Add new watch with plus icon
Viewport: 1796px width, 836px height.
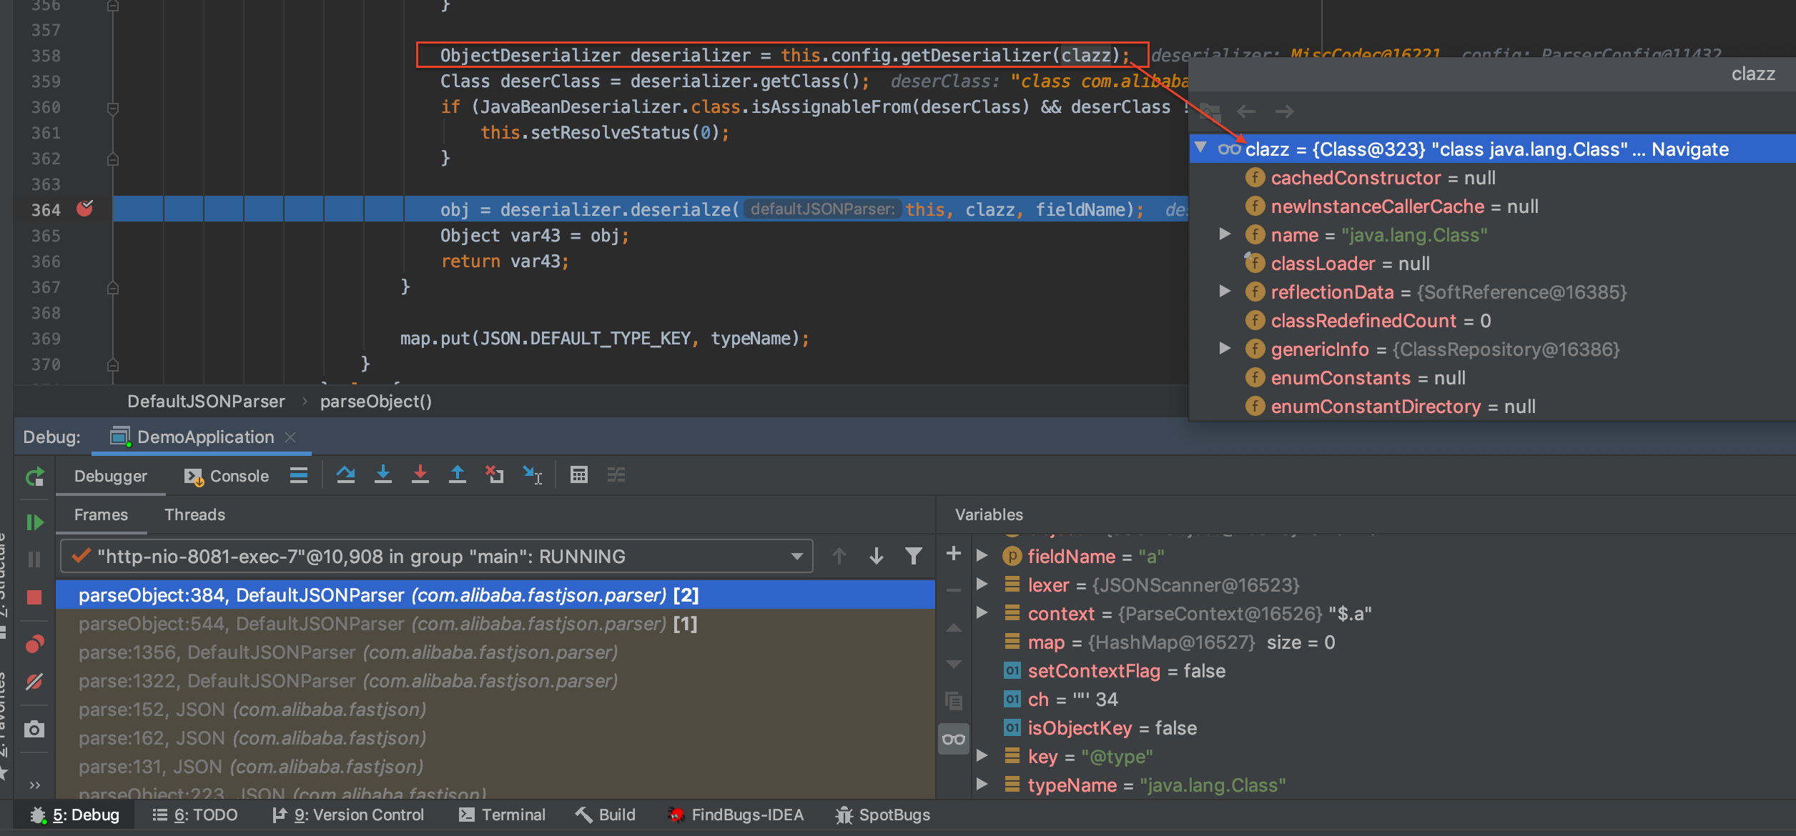954,554
